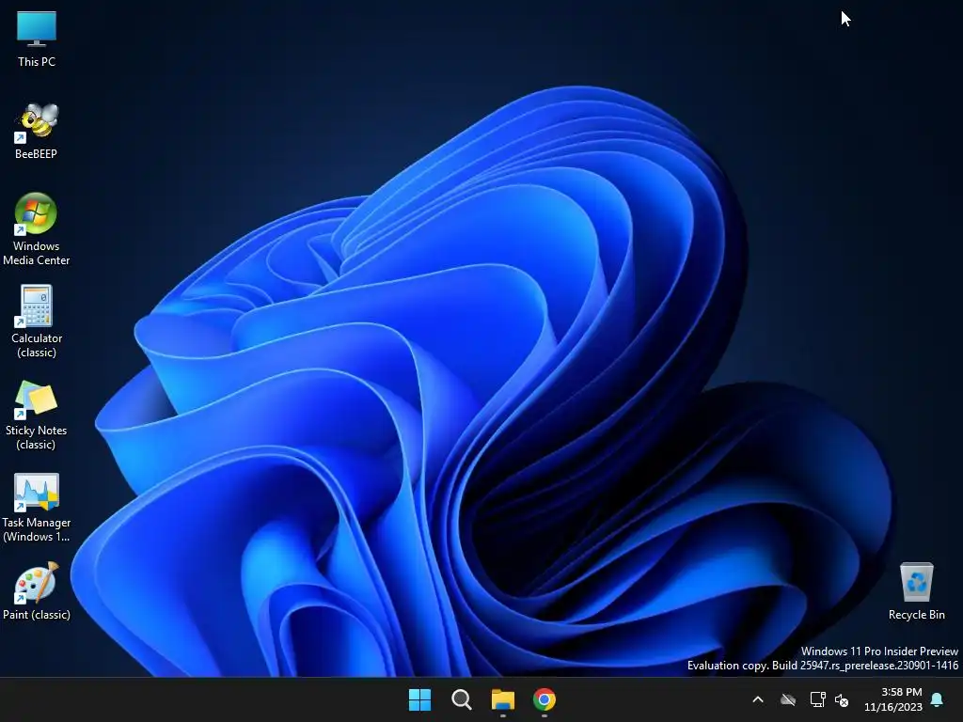Viewport: 963px width, 722px height.
Task: Open the clock showing 3:58 PM
Action: click(x=893, y=699)
